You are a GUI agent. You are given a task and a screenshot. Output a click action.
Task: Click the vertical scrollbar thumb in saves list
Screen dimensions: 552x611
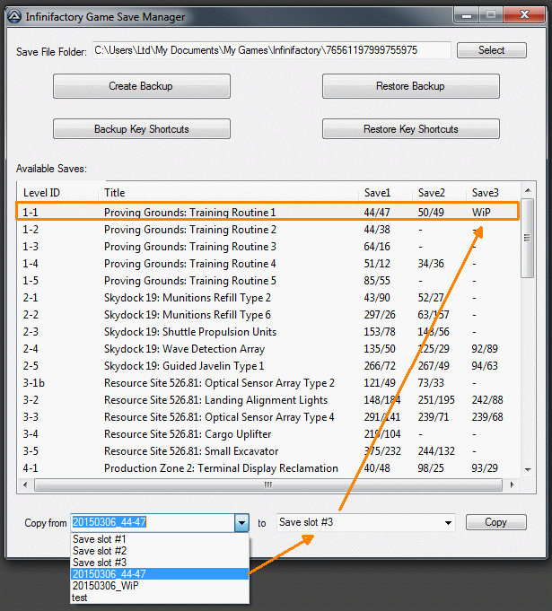pos(528,238)
